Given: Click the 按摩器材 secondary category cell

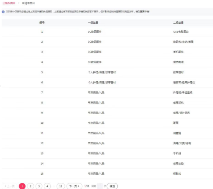Looking at the screenshot, I should (178, 72).
